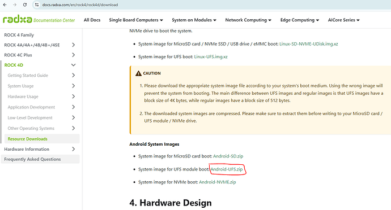The height and width of the screenshot is (210, 391).
Task: Open ROCK 4A/4A+/4B/4B+/4SE sidebar entry
Action: (32, 45)
